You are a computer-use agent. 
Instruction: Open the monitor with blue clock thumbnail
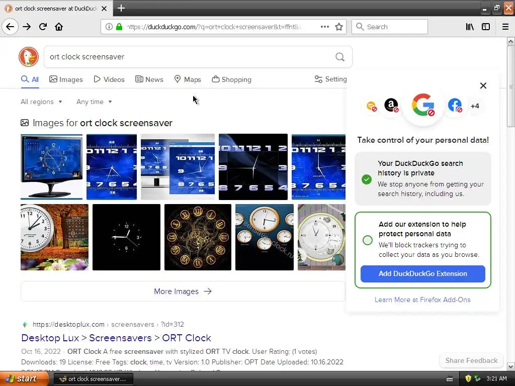point(51,166)
